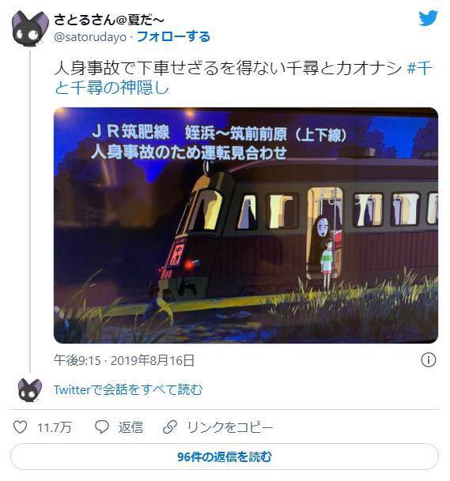Viewport: 450px width, 481px height.
Task: Open the black cat profile avatar at top
Action: coord(30,28)
